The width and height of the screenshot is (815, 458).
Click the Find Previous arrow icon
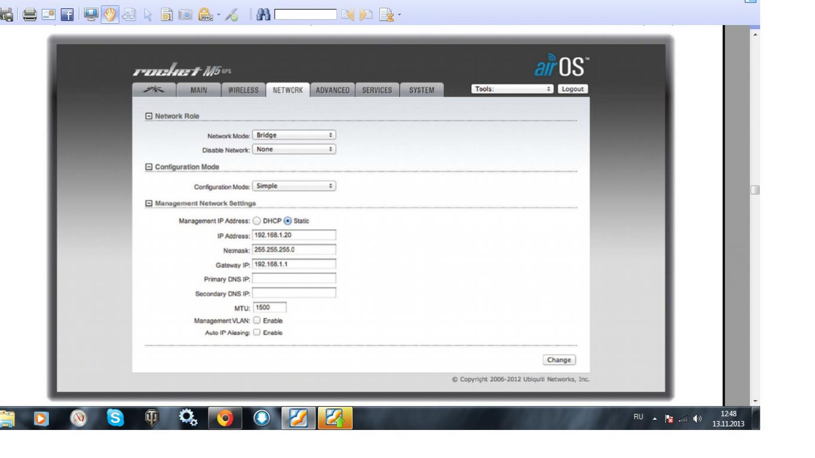[348, 14]
